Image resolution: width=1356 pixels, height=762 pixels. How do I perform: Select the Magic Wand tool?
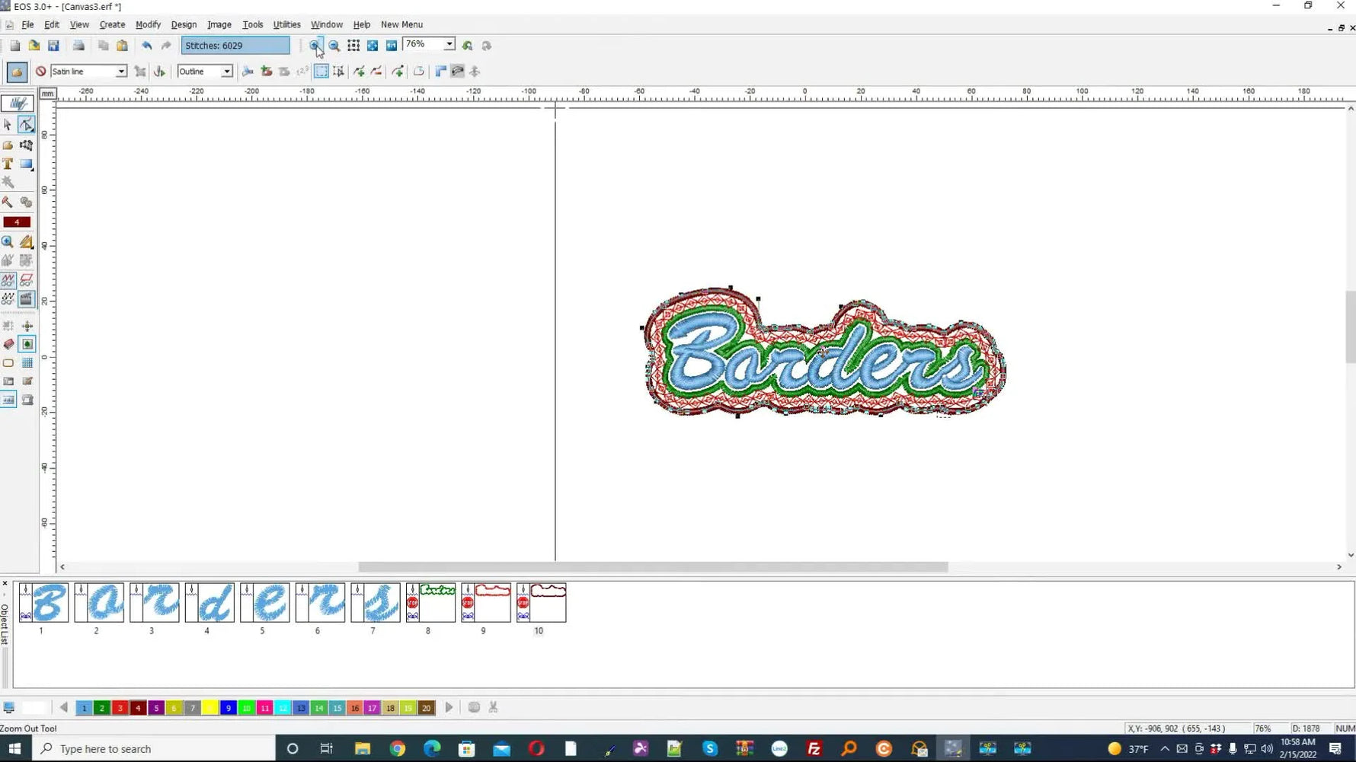tap(8, 183)
